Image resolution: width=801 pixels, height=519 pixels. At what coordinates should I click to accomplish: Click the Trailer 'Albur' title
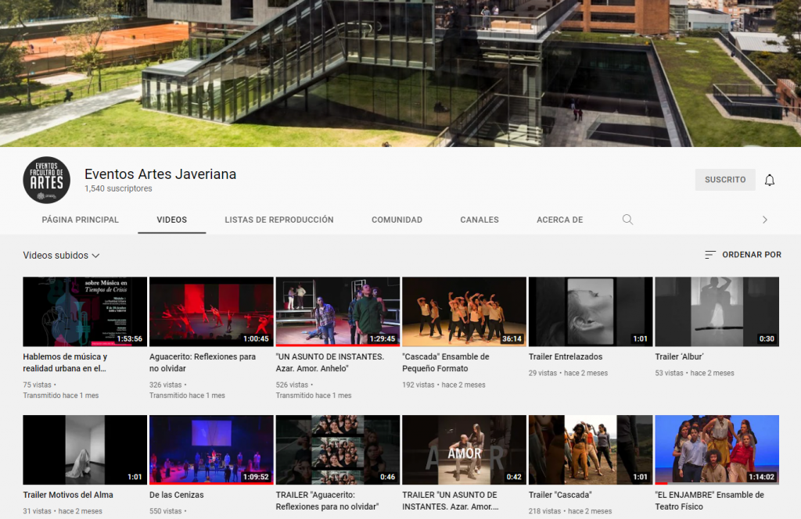point(680,356)
